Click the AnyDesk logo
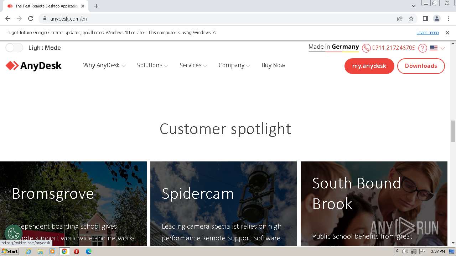 (x=33, y=66)
